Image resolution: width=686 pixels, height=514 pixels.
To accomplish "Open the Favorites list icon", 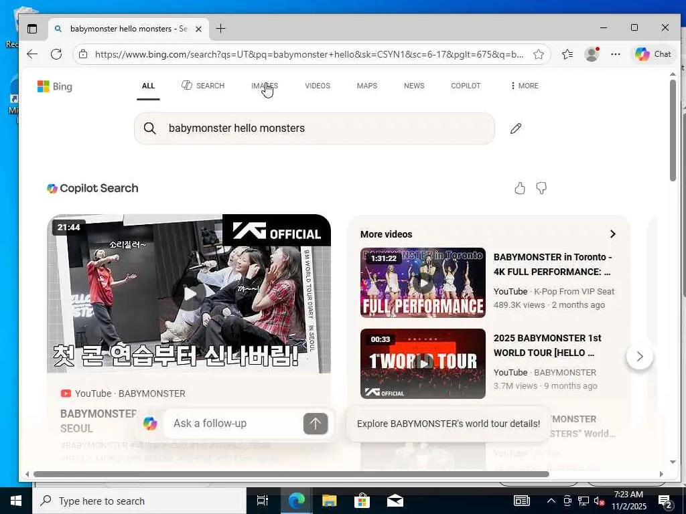I will (x=567, y=54).
